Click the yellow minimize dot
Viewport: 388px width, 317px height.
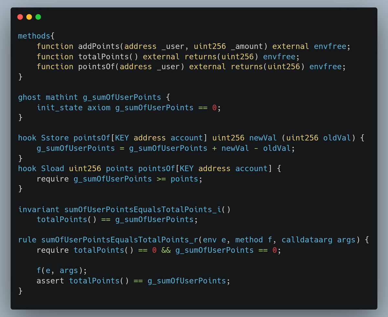pos(29,17)
